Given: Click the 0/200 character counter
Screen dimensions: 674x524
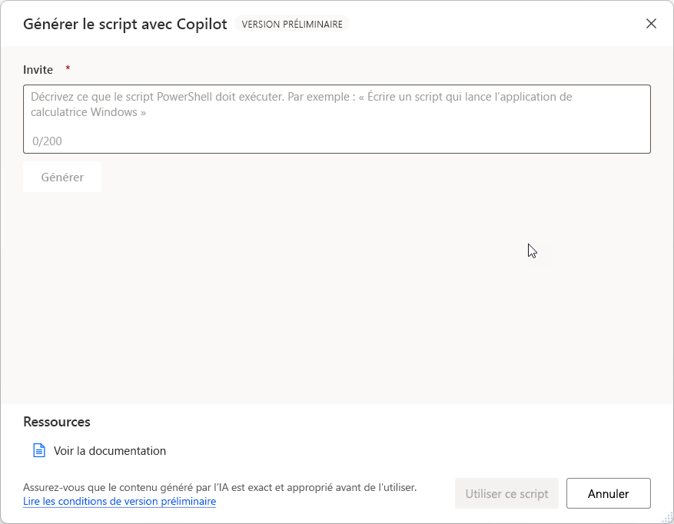Looking at the screenshot, I should [47, 141].
